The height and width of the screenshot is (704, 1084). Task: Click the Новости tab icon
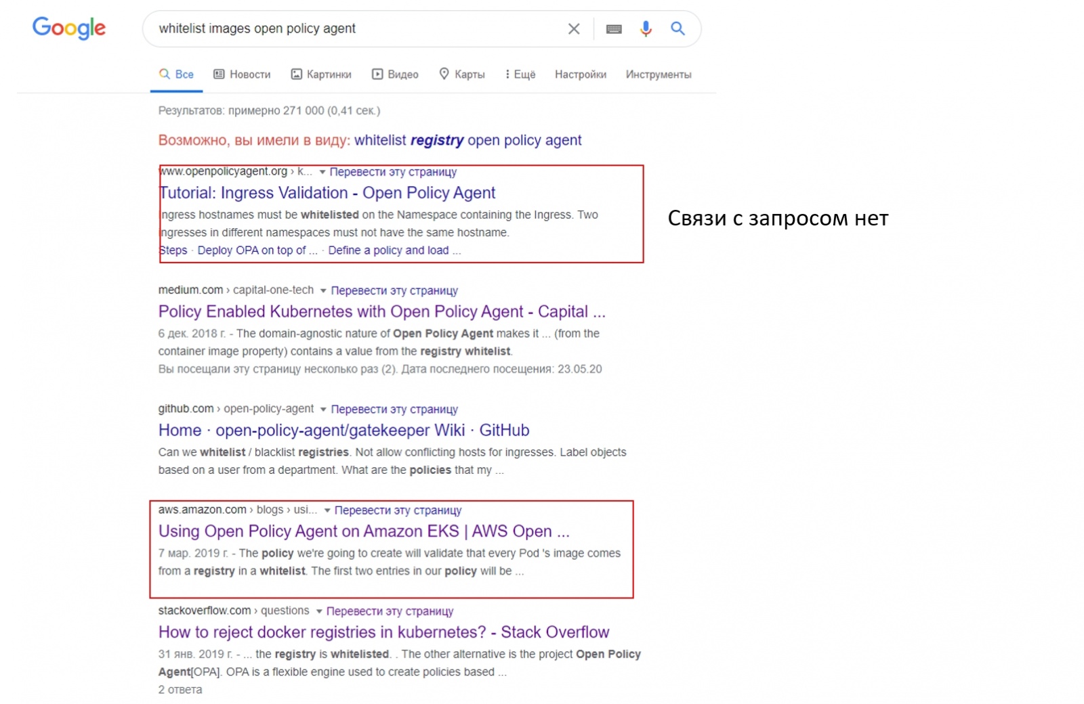pyautogui.click(x=218, y=74)
